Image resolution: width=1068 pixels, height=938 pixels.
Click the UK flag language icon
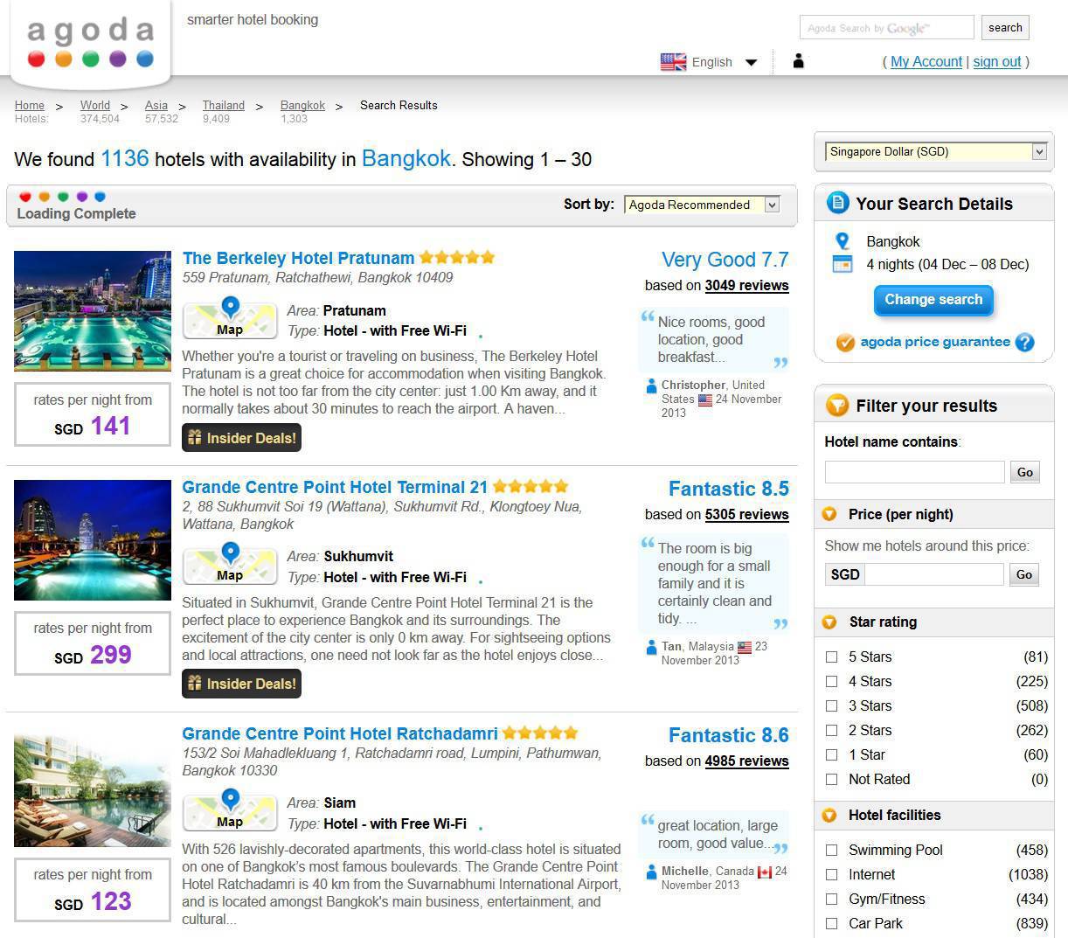coord(673,62)
